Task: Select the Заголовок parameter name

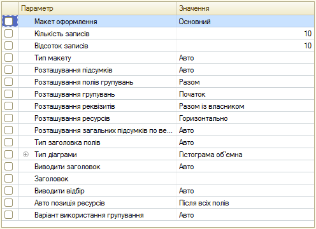Action: click(x=51, y=179)
